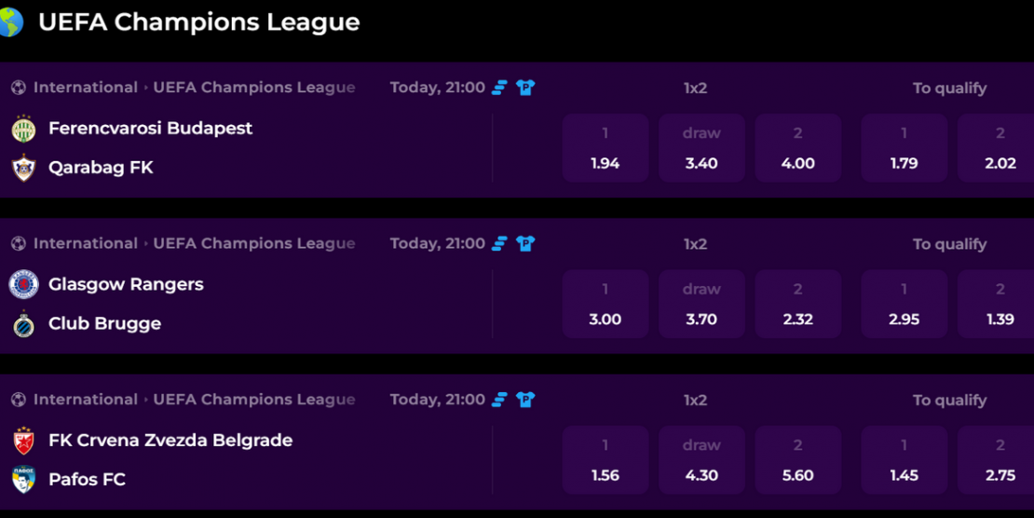This screenshot has width=1034, height=518.
Task: Select draw odds 4.30 for Crvena Zvezda match
Action: pyautogui.click(x=701, y=460)
